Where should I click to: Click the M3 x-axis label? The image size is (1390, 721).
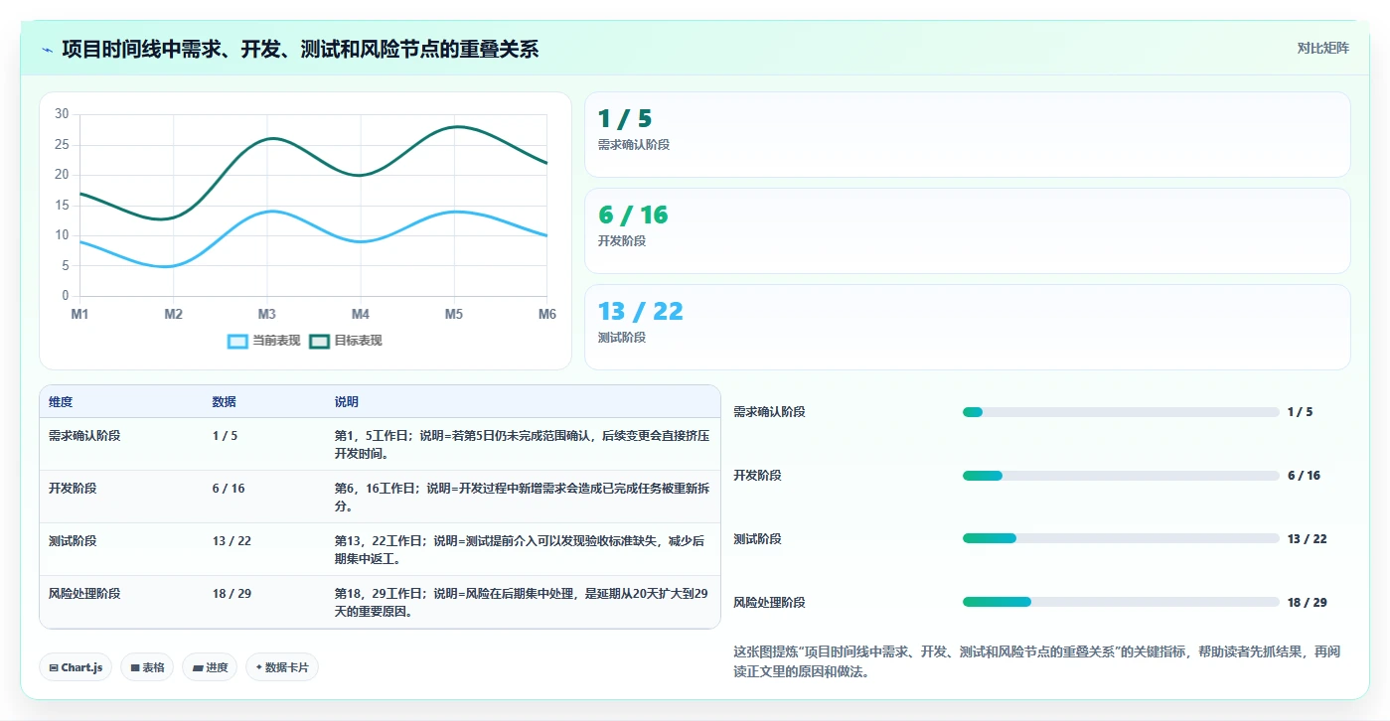pos(267,314)
